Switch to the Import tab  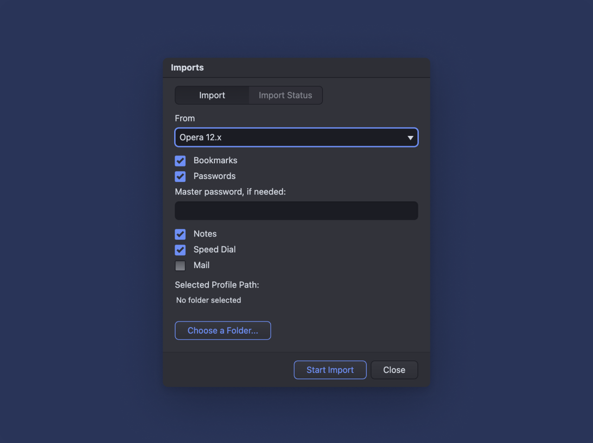pos(212,95)
